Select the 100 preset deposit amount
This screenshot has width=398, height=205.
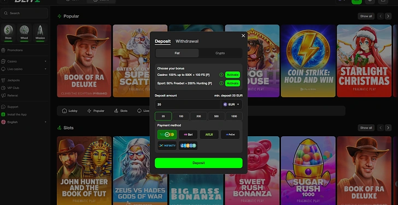181,117
